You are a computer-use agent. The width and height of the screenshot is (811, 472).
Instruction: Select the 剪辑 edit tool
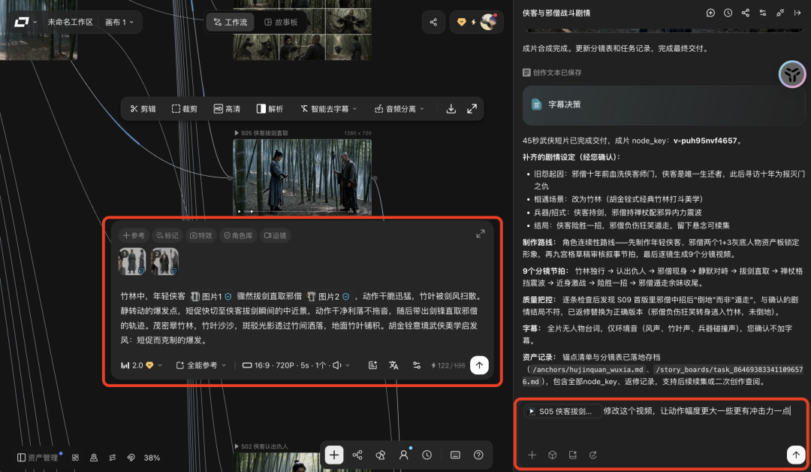[143, 109]
